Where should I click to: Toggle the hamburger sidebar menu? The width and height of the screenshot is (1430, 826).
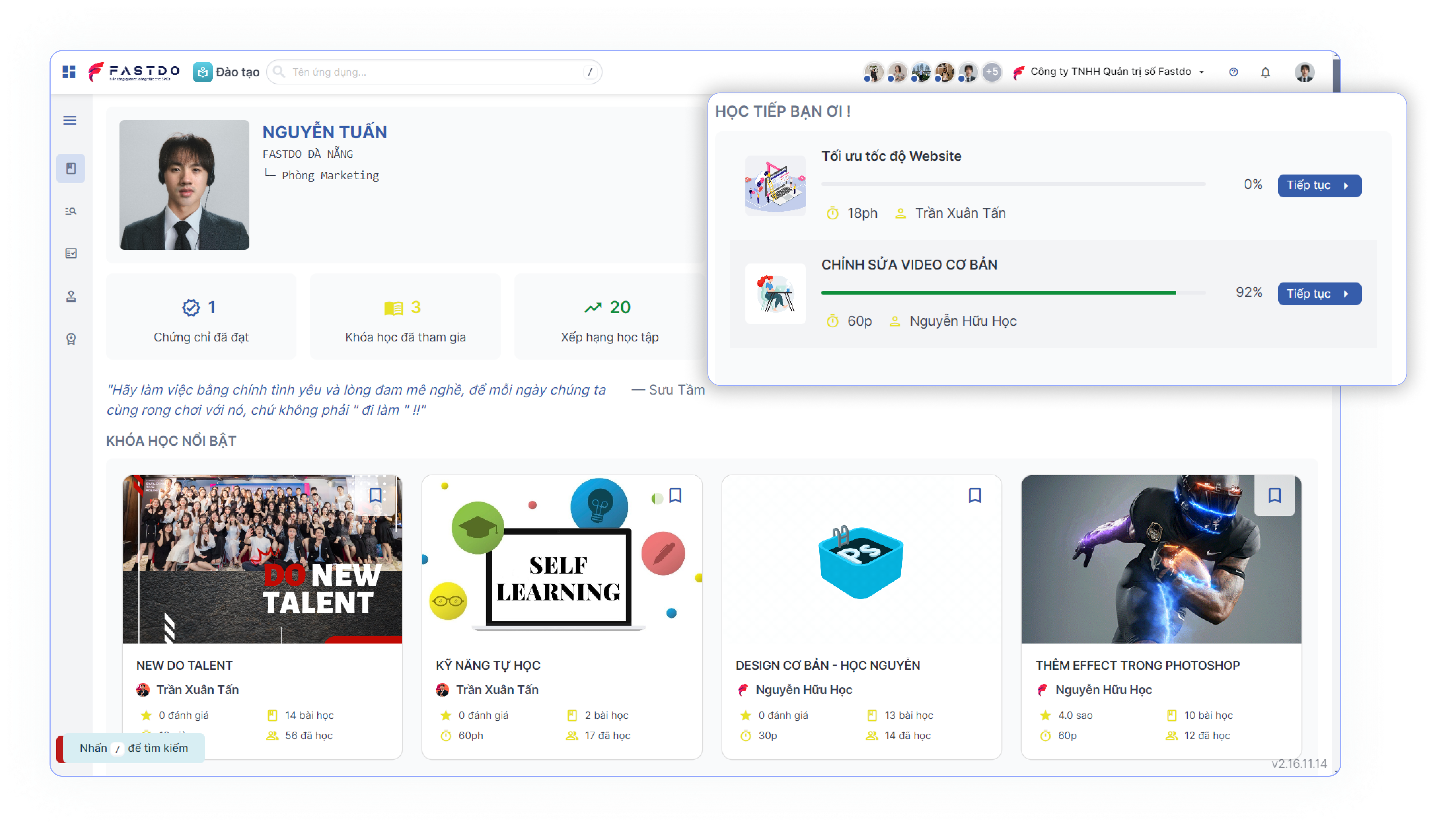tap(70, 120)
